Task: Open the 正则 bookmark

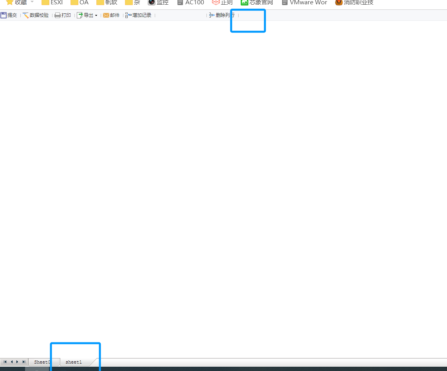Action: 223,3
